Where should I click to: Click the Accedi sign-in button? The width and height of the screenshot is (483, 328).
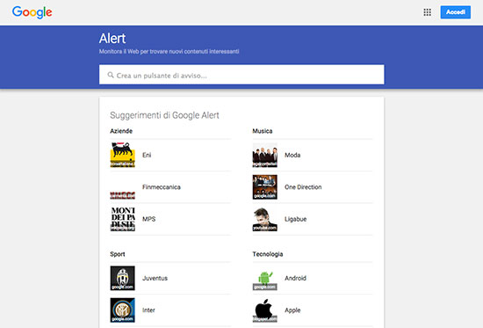(x=455, y=12)
